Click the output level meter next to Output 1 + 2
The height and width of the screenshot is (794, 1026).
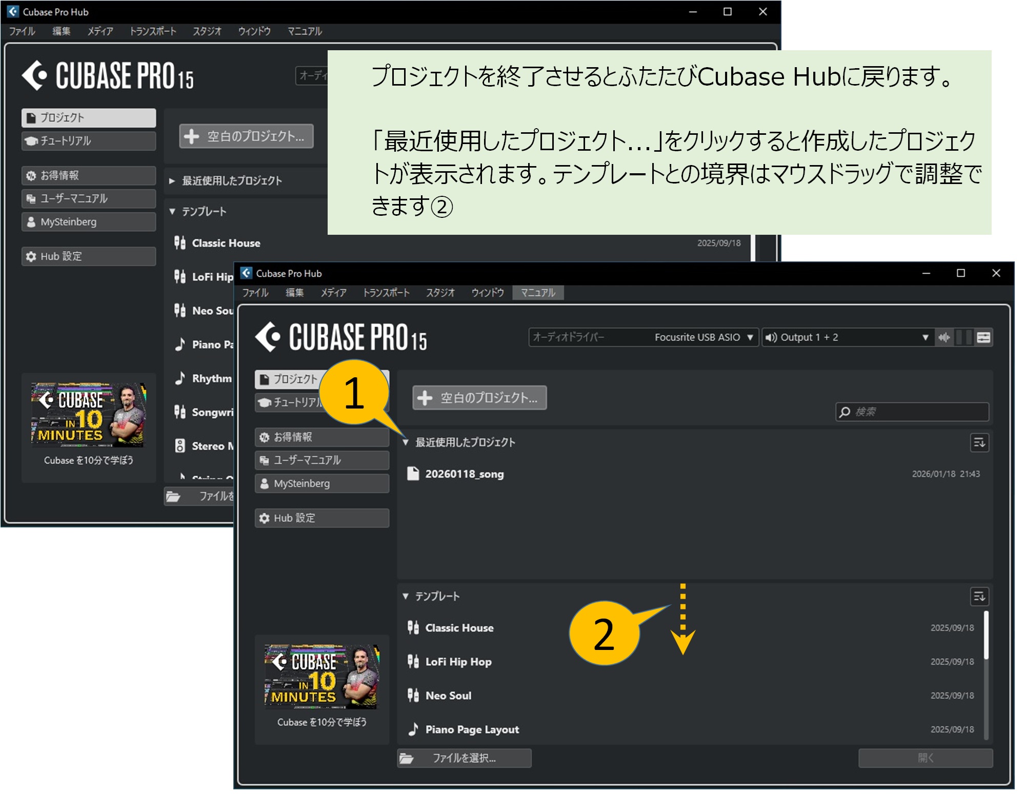point(961,337)
